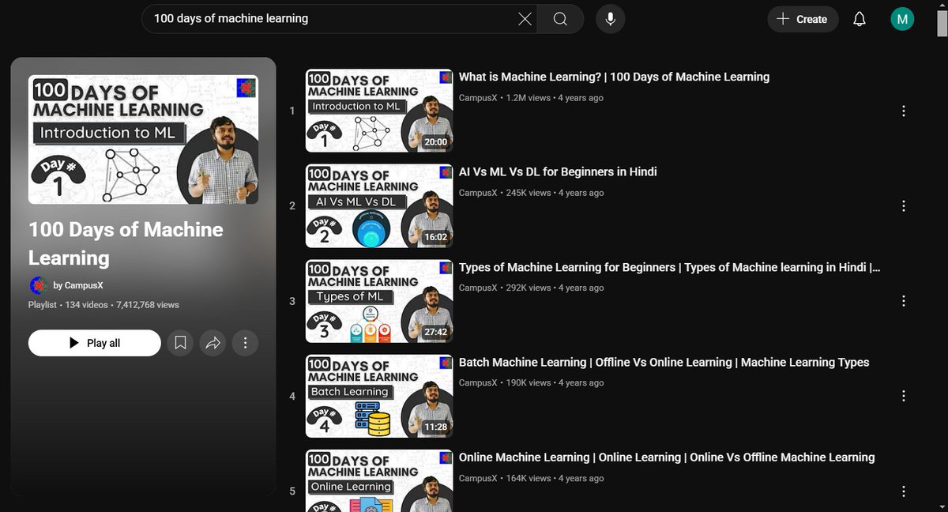Open title 'Batch Machine Learning | Offline Vs Online'

(664, 362)
